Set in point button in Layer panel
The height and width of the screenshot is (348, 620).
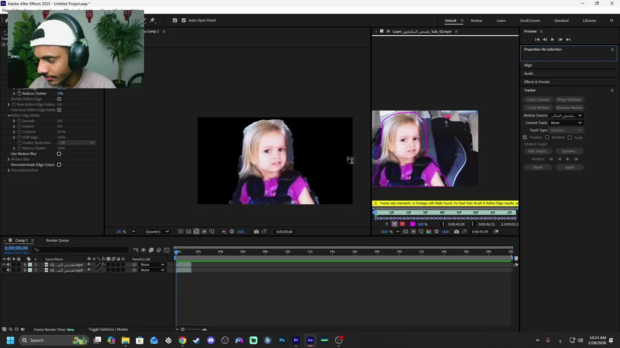[443, 224]
